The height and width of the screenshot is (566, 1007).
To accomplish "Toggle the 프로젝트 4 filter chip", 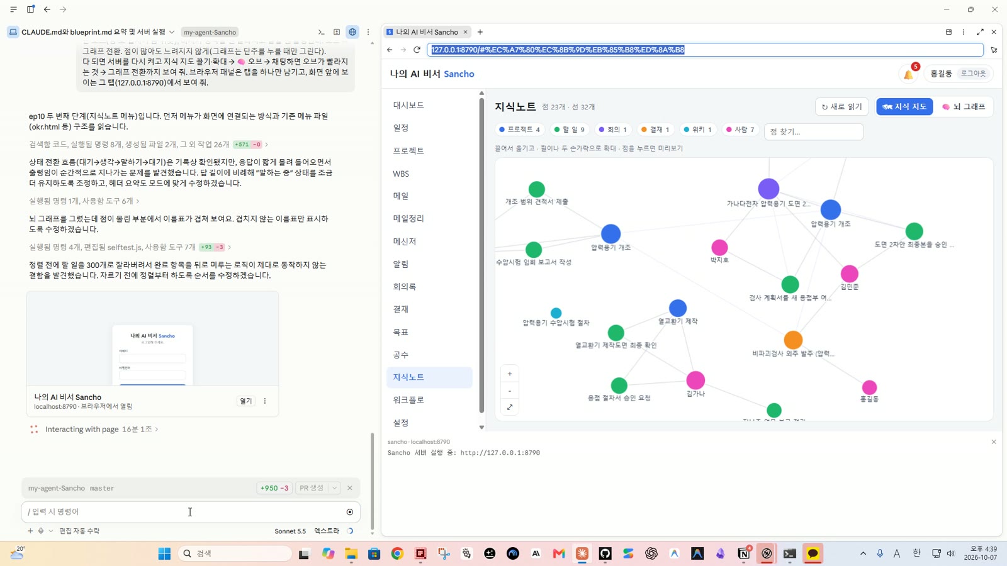I will tap(519, 130).
